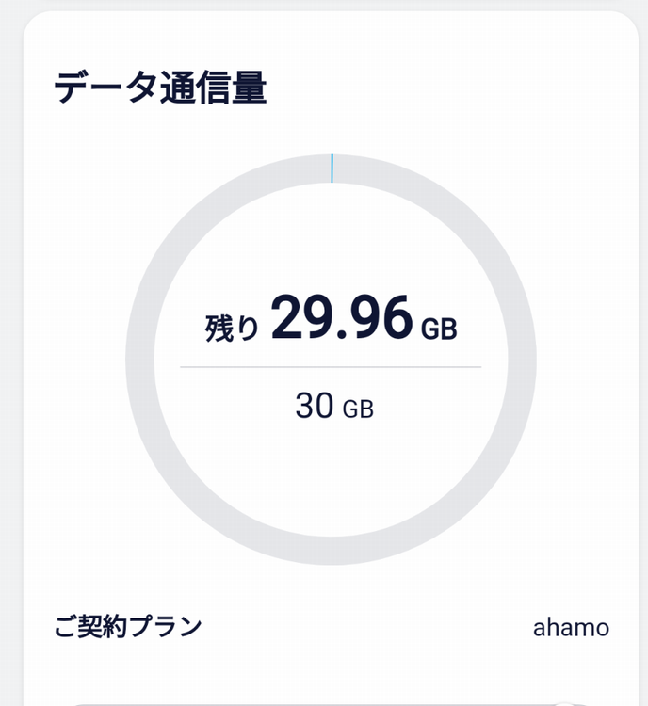
Task: Tap the bottom arc of the gray usage ring
Action: (x=331, y=550)
